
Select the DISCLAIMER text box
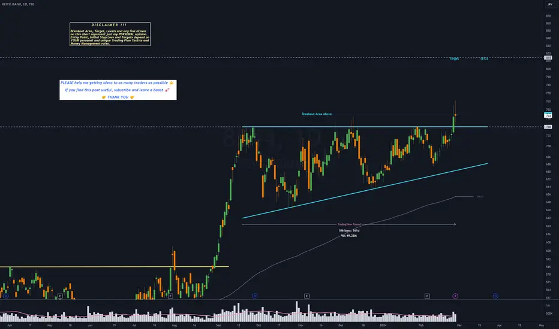[x=110, y=34]
